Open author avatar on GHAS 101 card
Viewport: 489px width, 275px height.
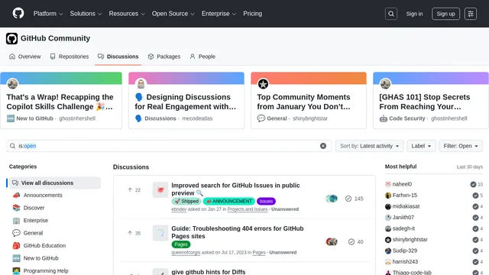pos(385,83)
